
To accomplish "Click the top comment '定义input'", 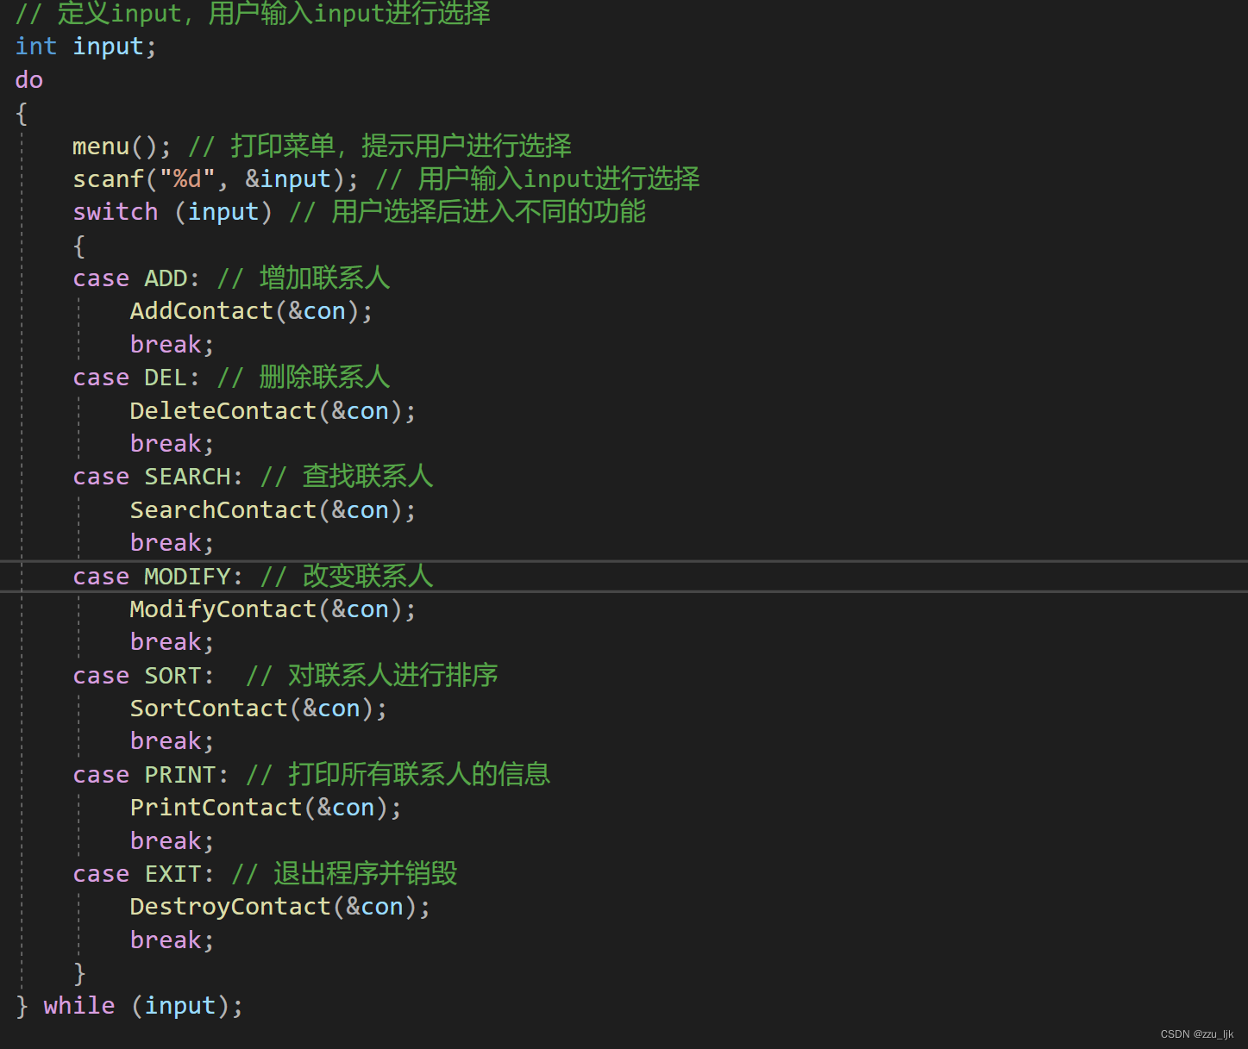I will tap(119, 14).
